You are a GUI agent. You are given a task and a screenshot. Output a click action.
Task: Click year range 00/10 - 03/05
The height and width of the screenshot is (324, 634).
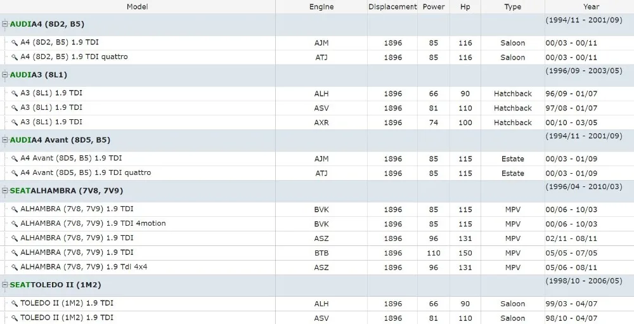pos(571,122)
